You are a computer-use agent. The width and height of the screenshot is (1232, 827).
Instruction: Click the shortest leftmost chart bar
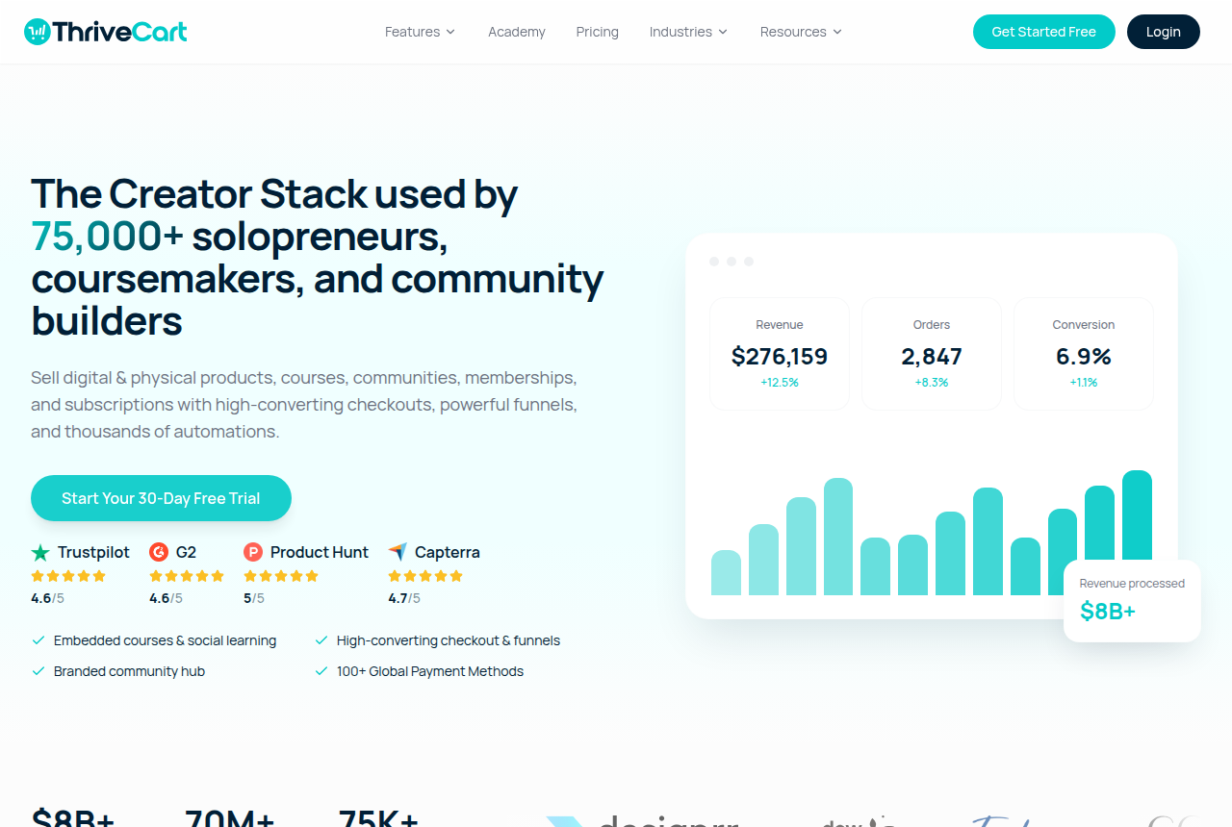pyautogui.click(x=727, y=573)
